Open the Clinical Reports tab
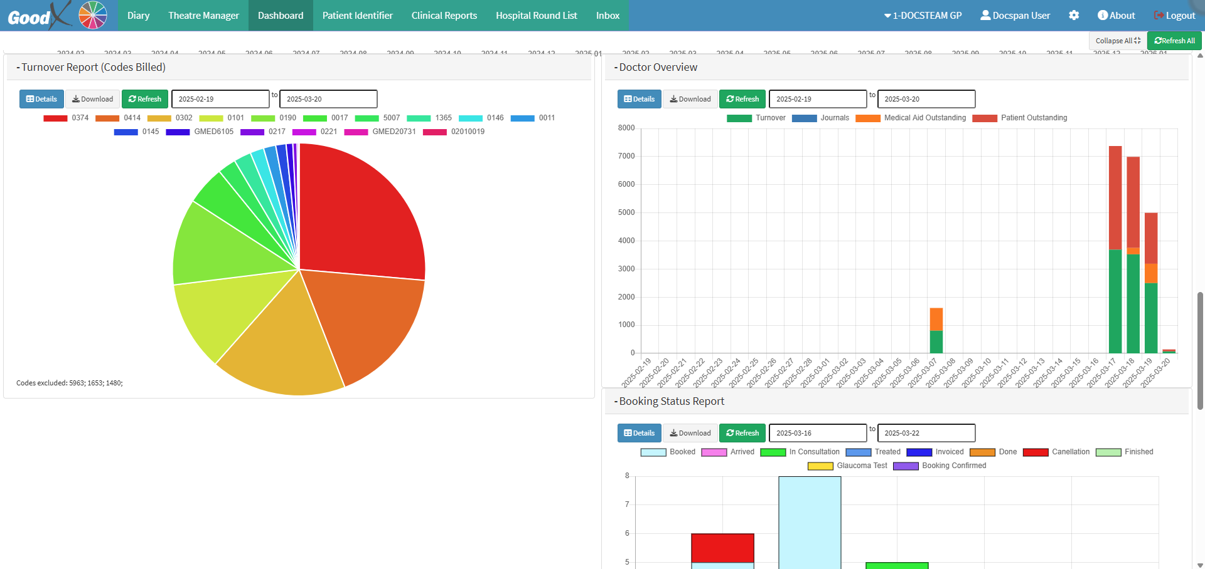Image resolution: width=1205 pixels, height=569 pixels. coord(444,15)
